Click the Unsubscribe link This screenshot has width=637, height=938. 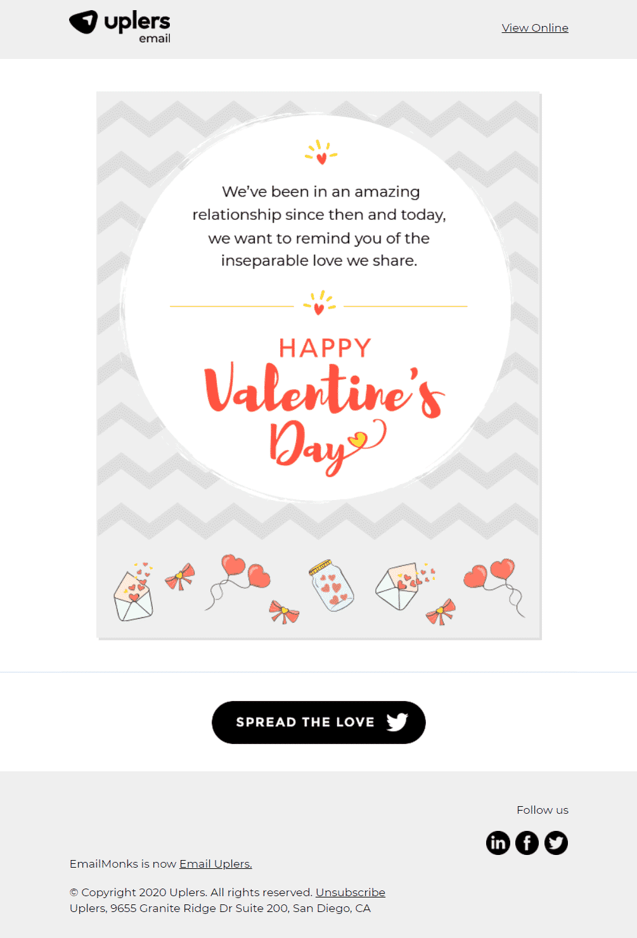[351, 892]
